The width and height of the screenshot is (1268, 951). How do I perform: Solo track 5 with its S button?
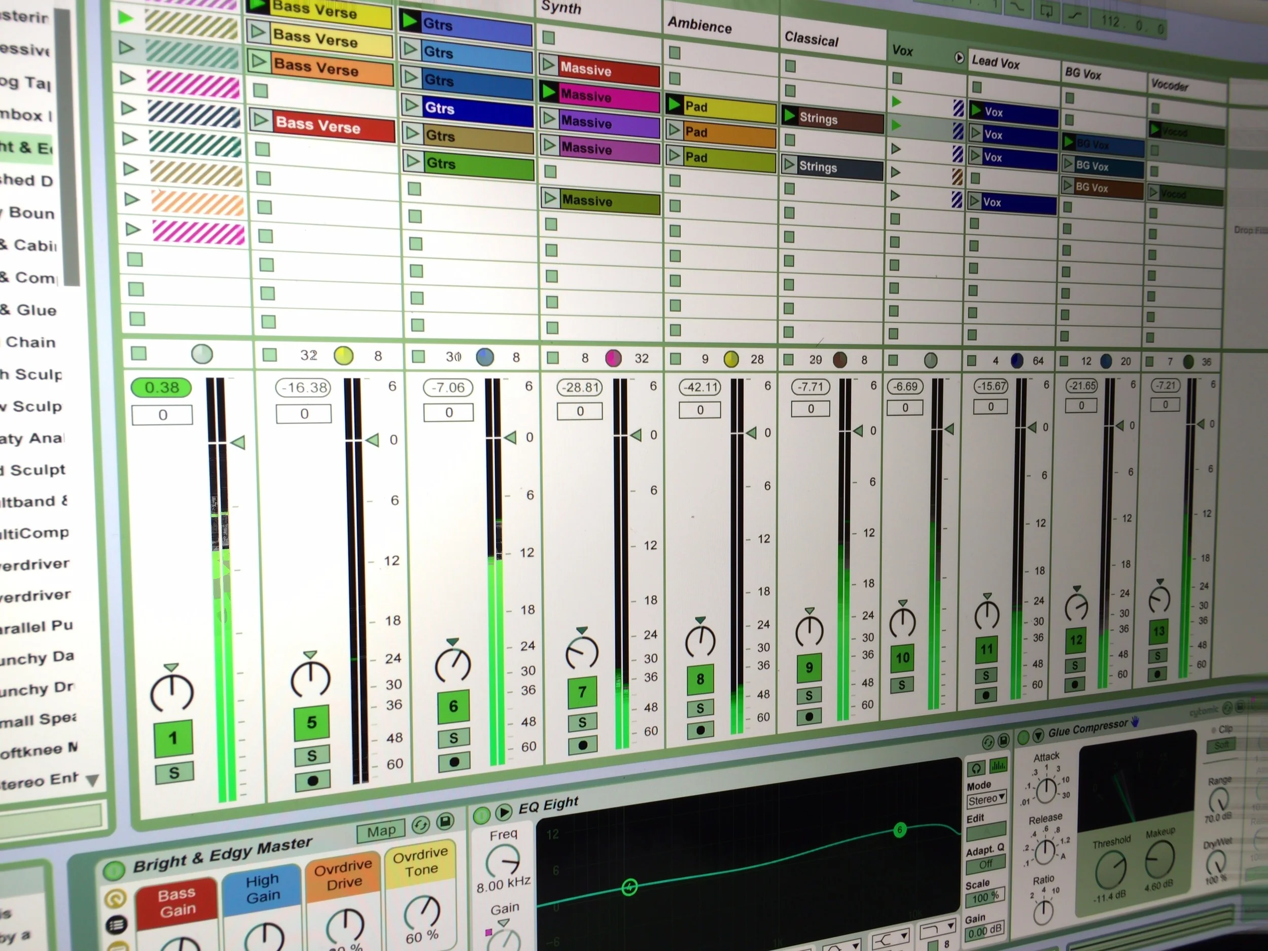coord(312,756)
